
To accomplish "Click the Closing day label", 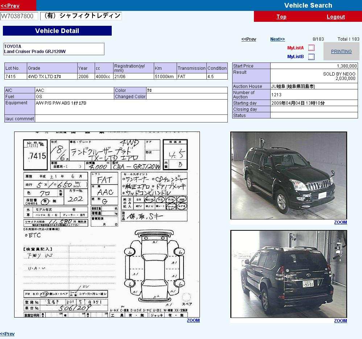I will click(x=251, y=109).
